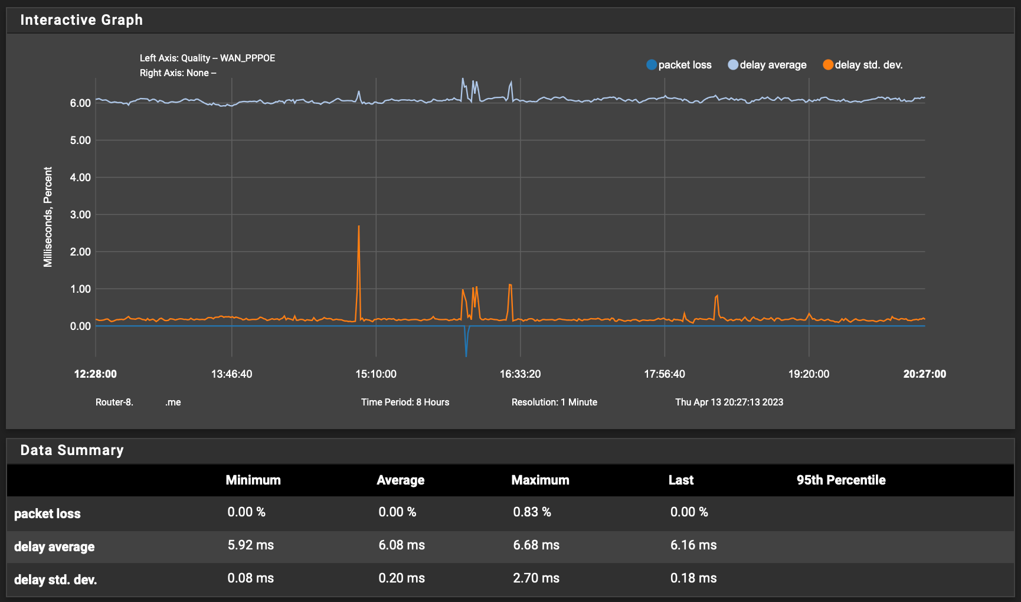Click the packet loss row label
Screen dimensions: 1021x602
[47, 513]
